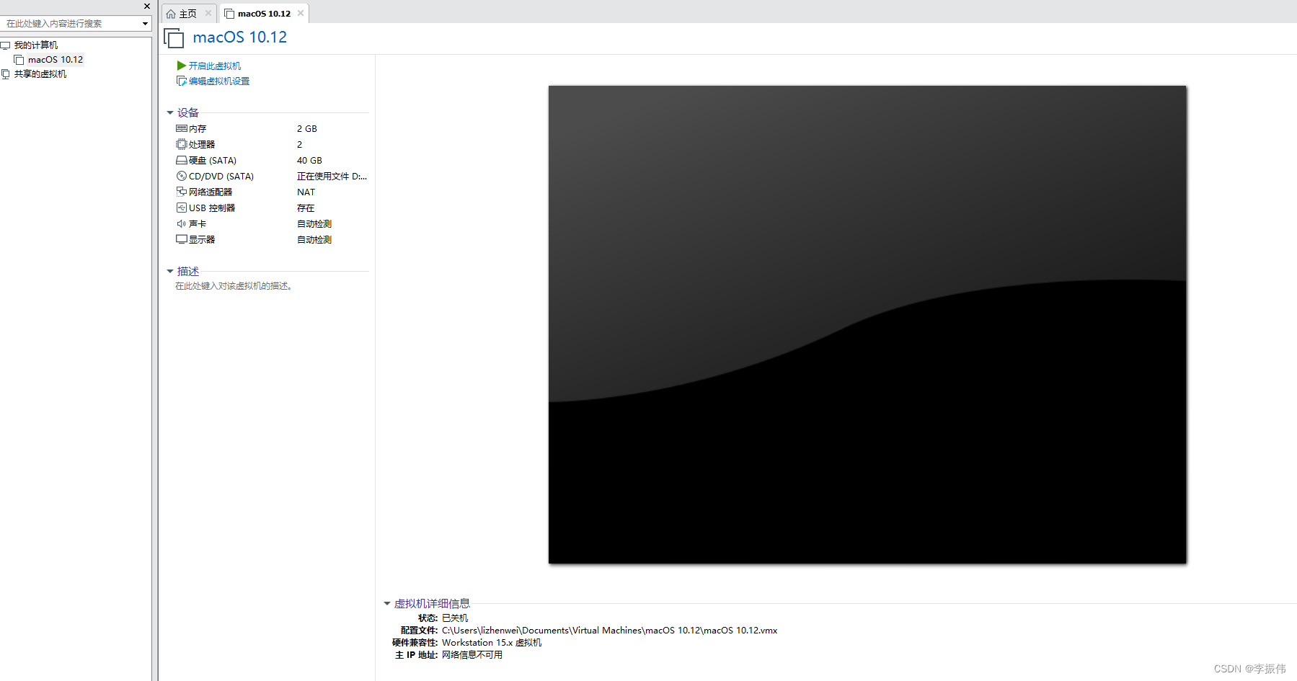This screenshot has height=681, width=1297.
Task: Click the shared VMs (共享的虚拟机) icon
Action: click(6, 74)
